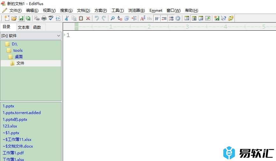Toggle the list-panel window toolbar icon
This screenshot has width=276, height=161.
(187, 18)
